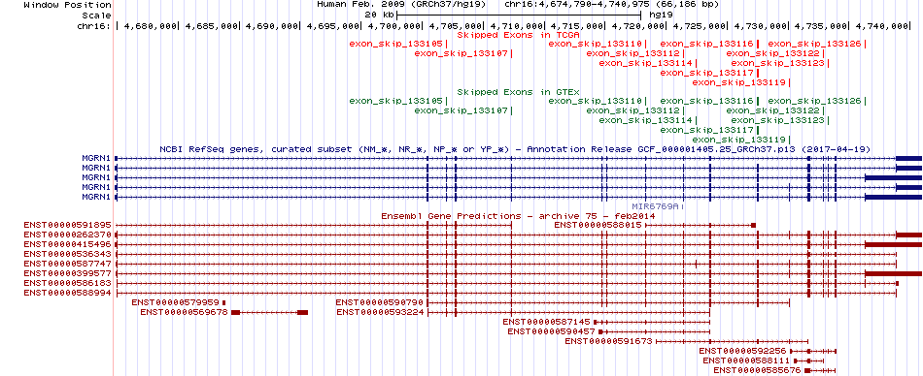
Task: Select green GTEx exon_skip_133123 label
Action: tap(777, 120)
